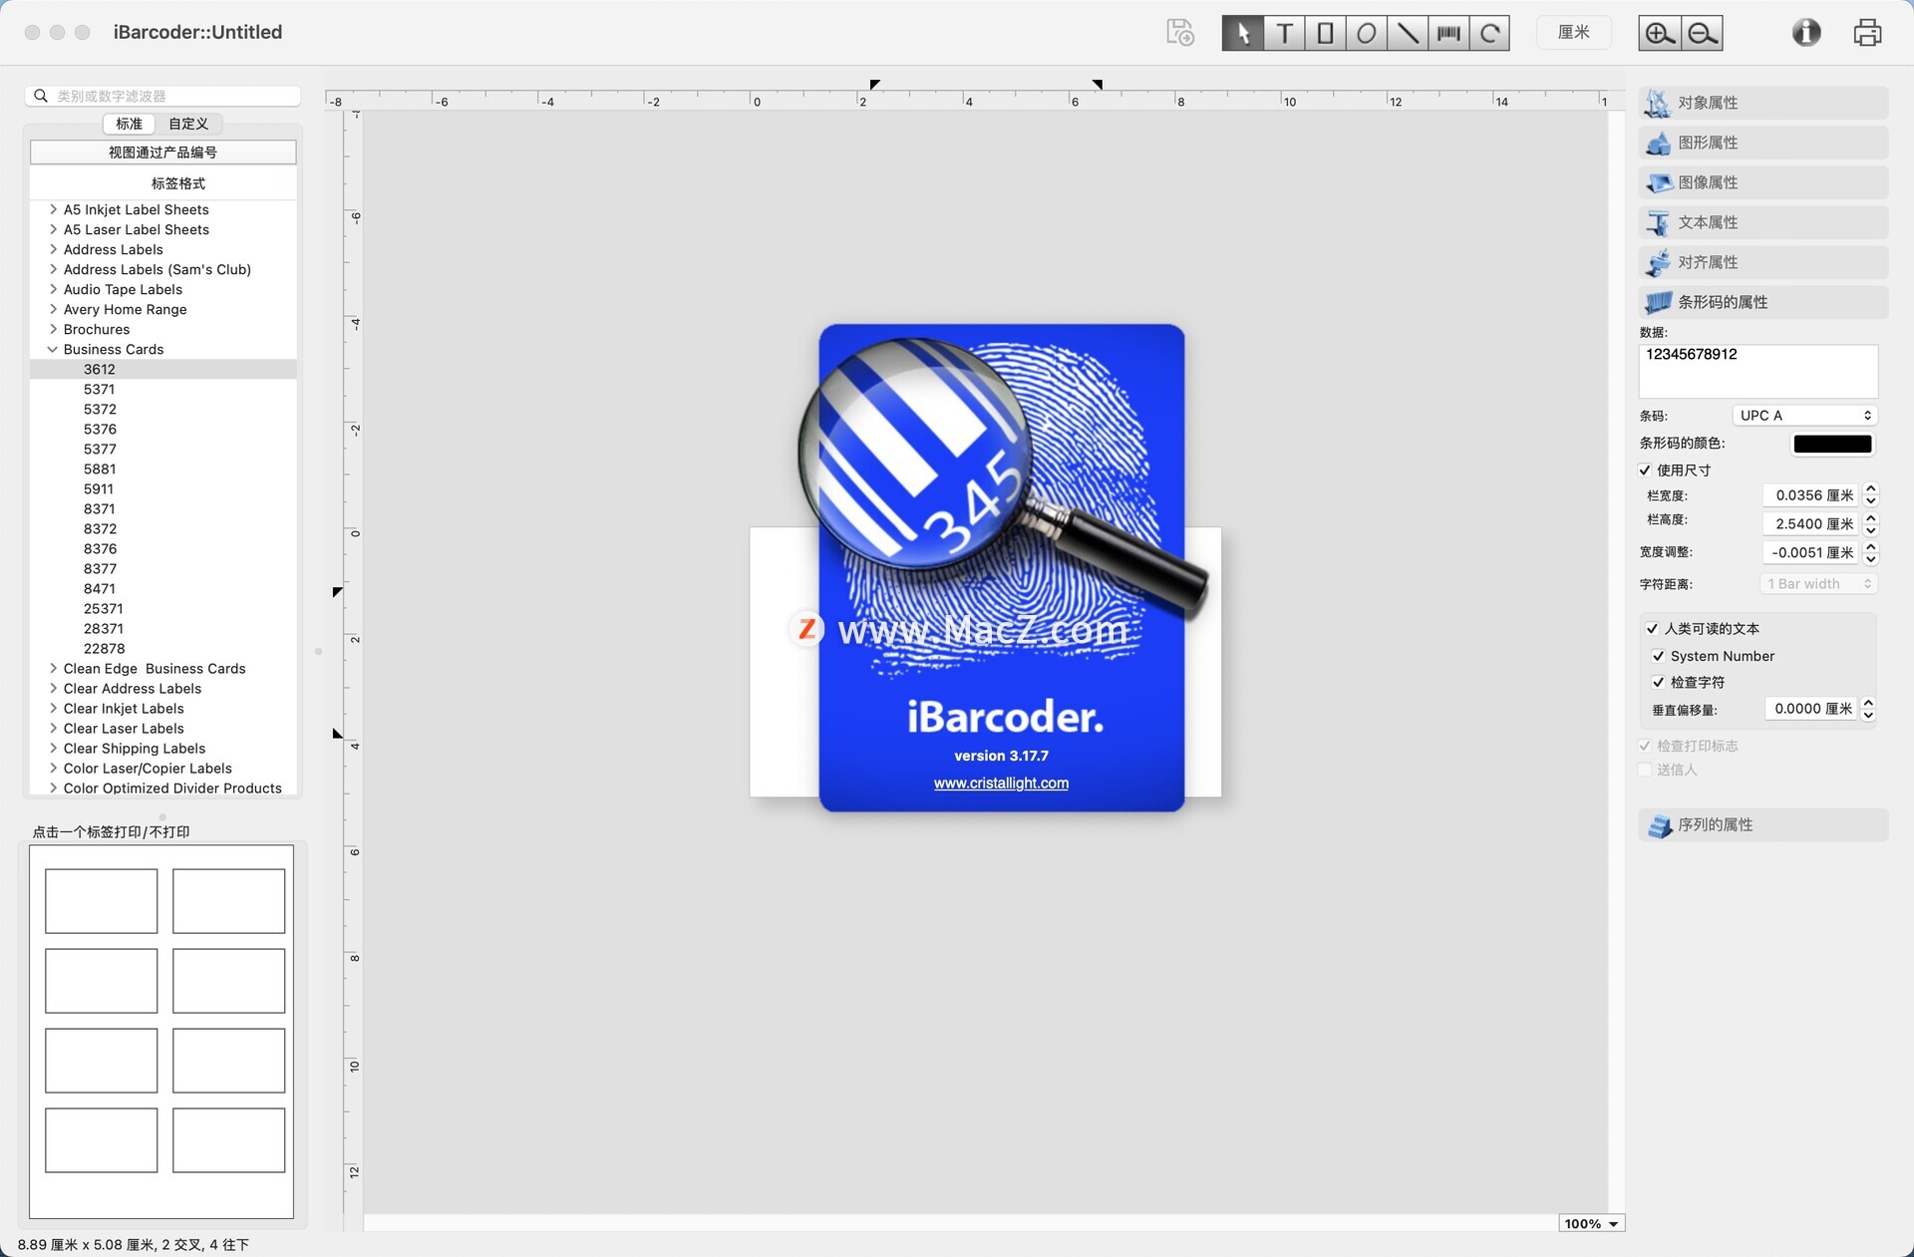Click the black barcode color swatch
This screenshot has height=1257, width=1914.
click(x=1831, y=444)
